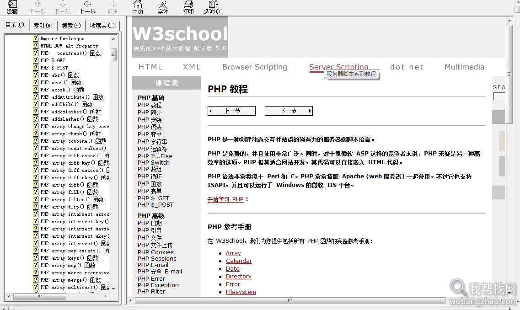The height and width of the screenshot is (310, 520).
Task: Click the topic icon beside Empire Burlesque
Action: tap(36, 38)
